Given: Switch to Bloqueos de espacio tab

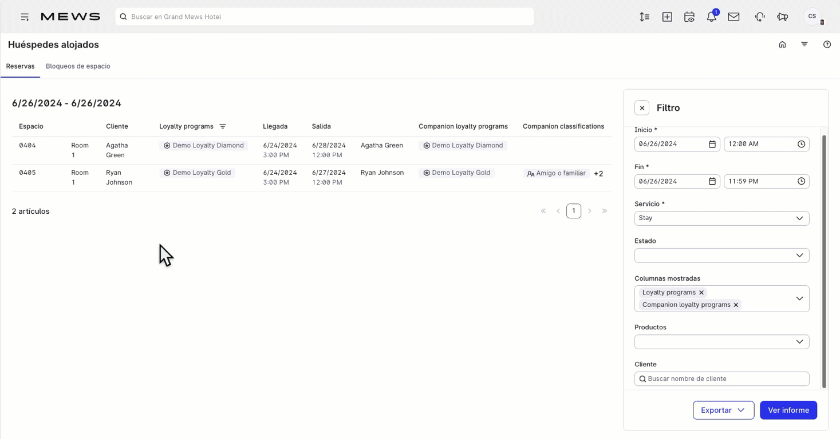Looking at the screenshot, I should pyautogui.click(x=78, y=66).
